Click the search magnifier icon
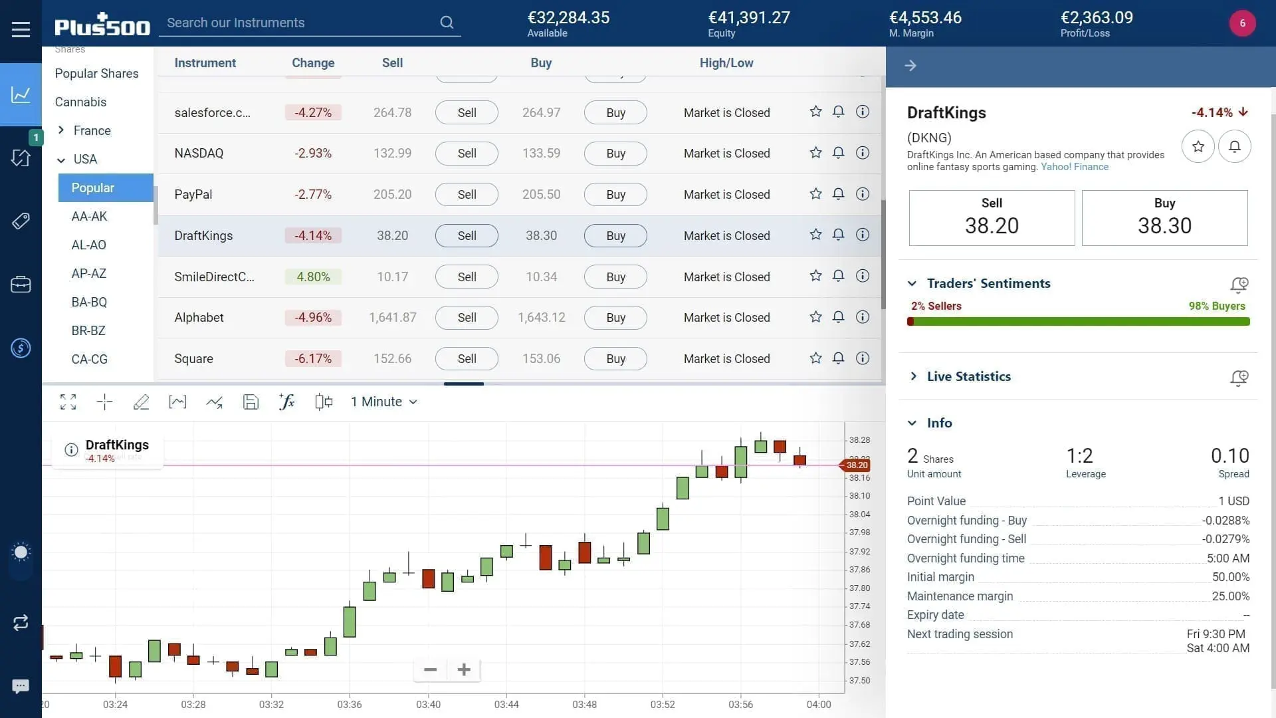 click(x=447, y=23)
